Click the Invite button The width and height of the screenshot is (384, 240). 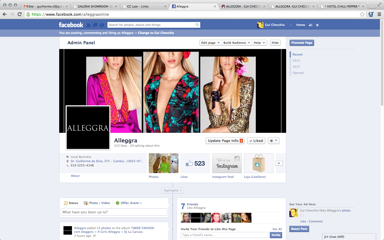[x=276, y=235]
